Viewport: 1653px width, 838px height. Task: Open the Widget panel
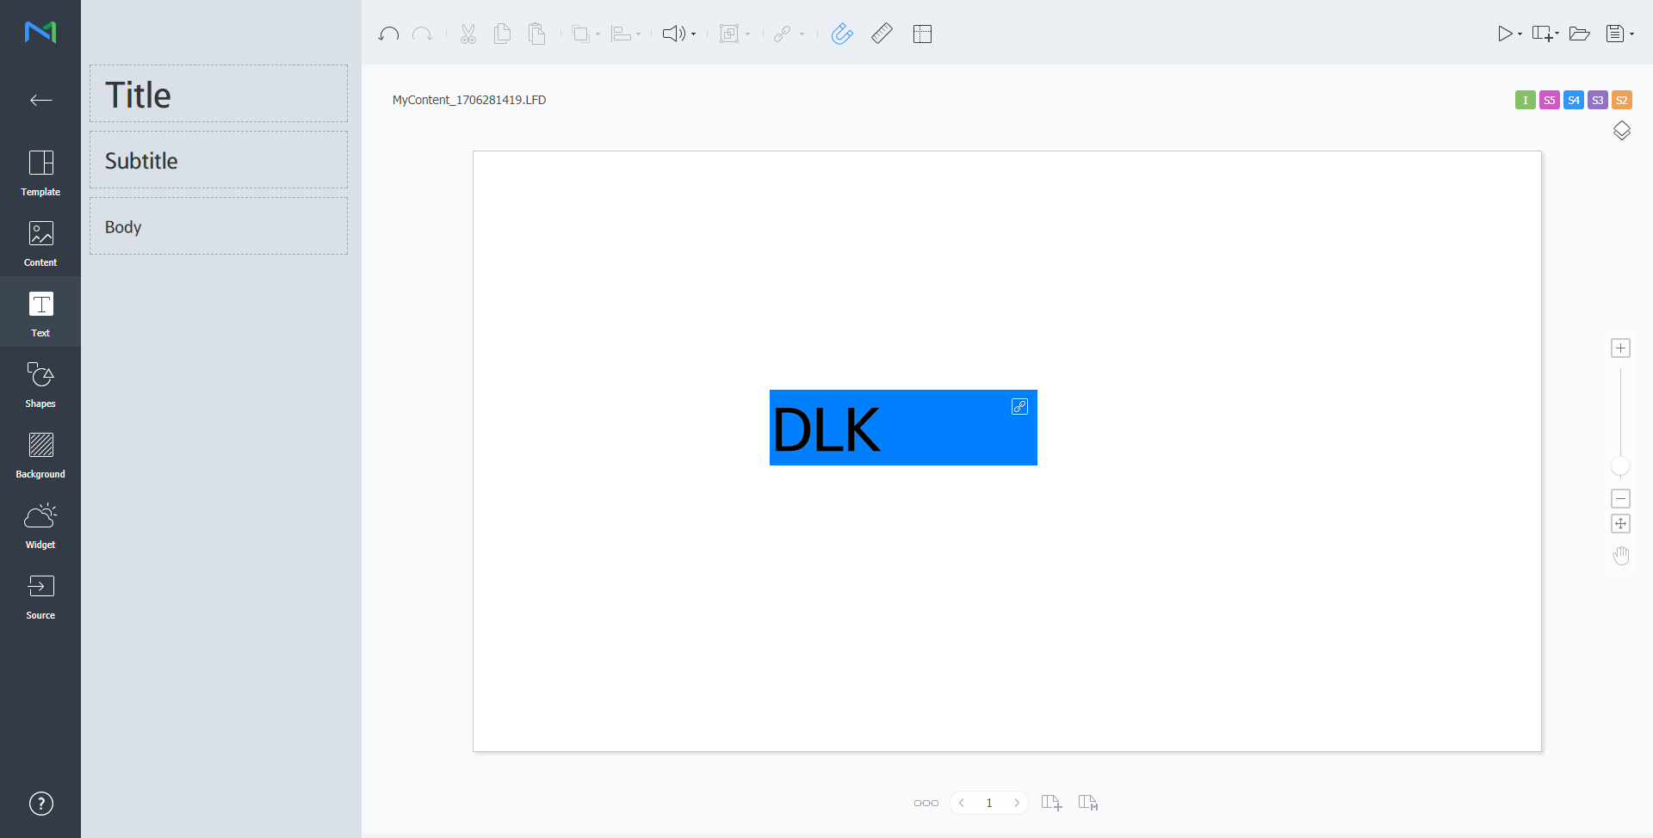40,525
